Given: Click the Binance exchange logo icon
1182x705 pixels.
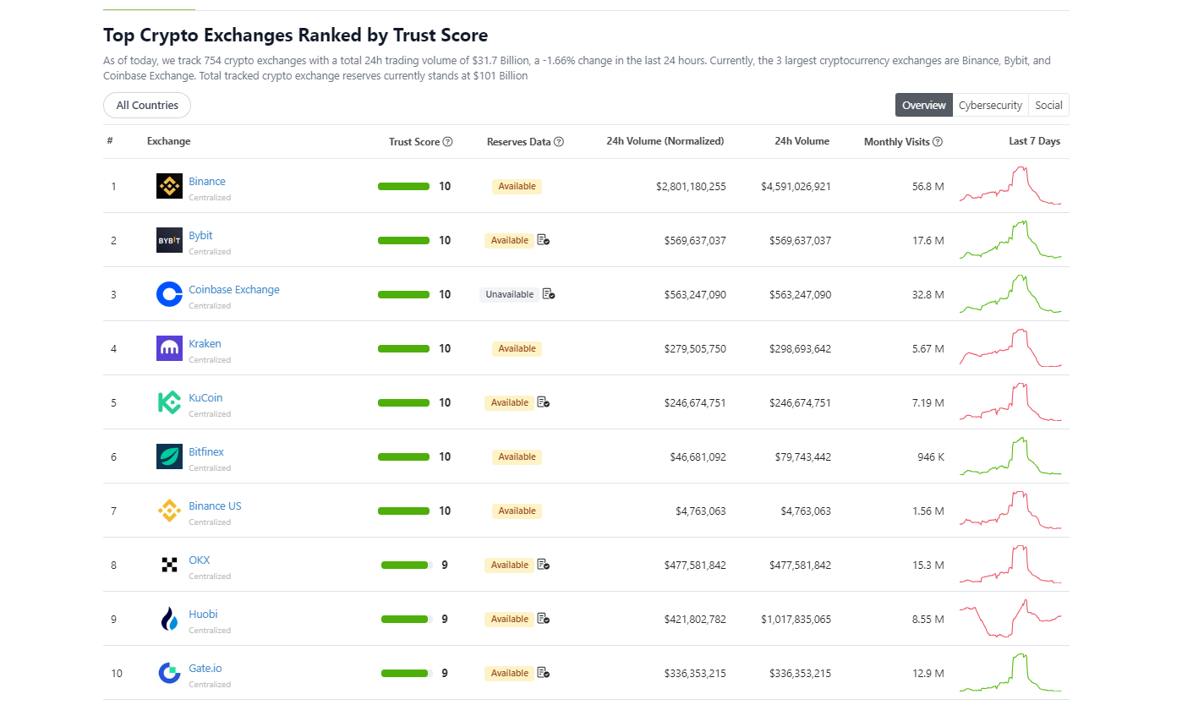Looking at the screenshot, I should point(169,186).
